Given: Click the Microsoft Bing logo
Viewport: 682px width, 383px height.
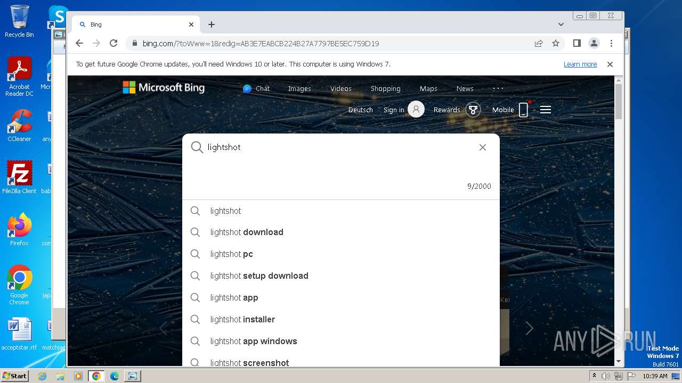Looking at the screenshot, I should click(164, 87).
